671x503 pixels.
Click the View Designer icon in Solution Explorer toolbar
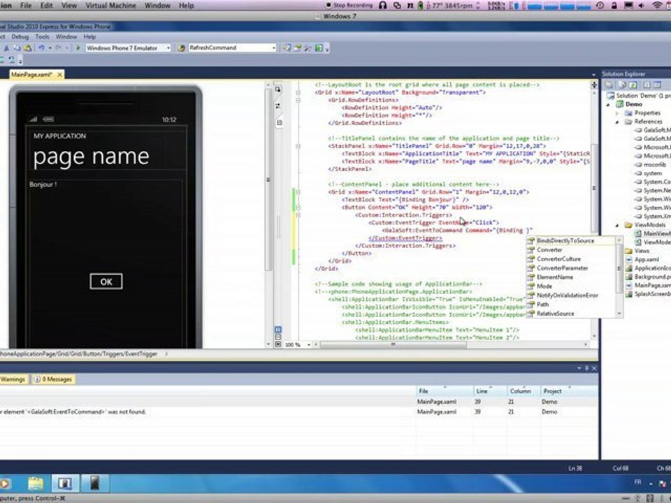[657, 85]
